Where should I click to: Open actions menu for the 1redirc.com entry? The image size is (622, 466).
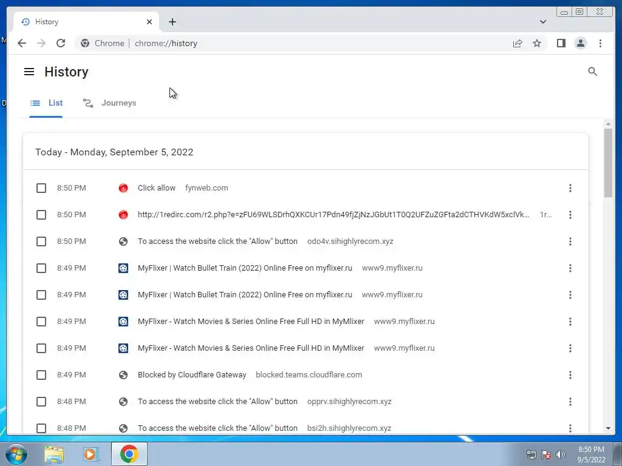click(570, 215)
